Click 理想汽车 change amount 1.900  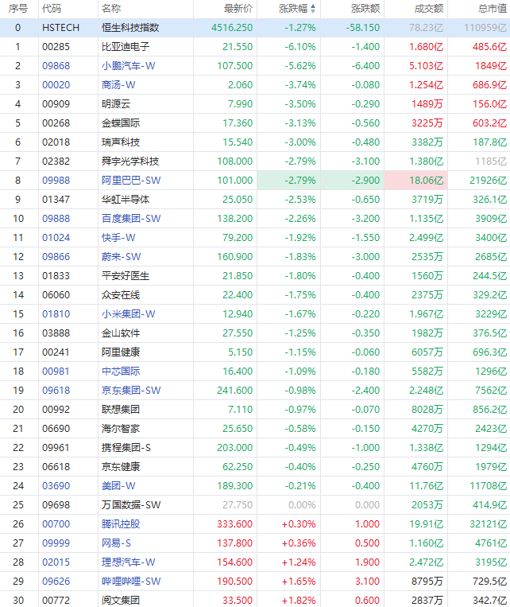[x=367, y=562]
